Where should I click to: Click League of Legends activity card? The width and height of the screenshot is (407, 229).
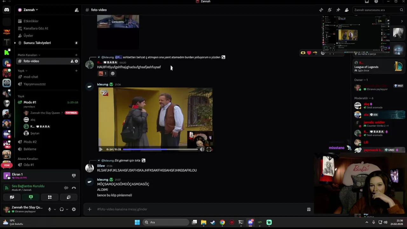[x=379, y=67]
